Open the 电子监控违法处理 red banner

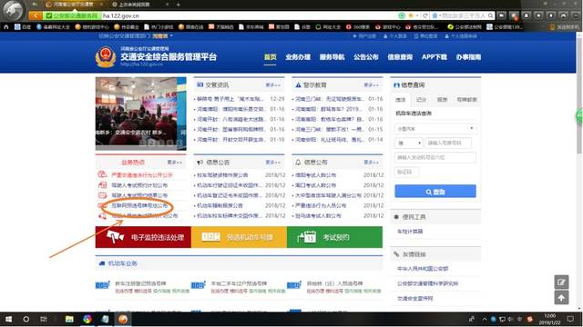(x=143, y=237)
